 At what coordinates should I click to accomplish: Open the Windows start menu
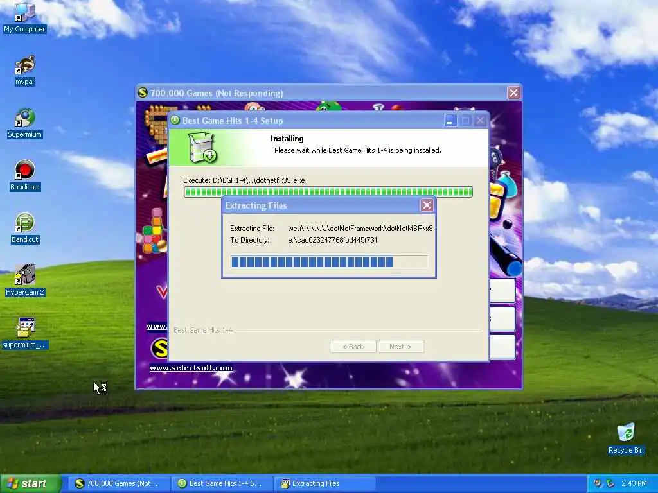tap(30, 483)
